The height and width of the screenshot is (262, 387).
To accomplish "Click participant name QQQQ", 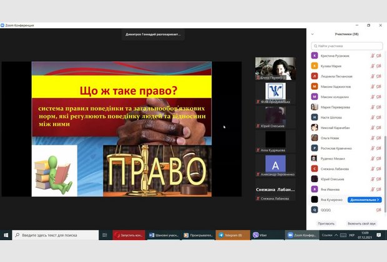I will [x=326, y=210].
